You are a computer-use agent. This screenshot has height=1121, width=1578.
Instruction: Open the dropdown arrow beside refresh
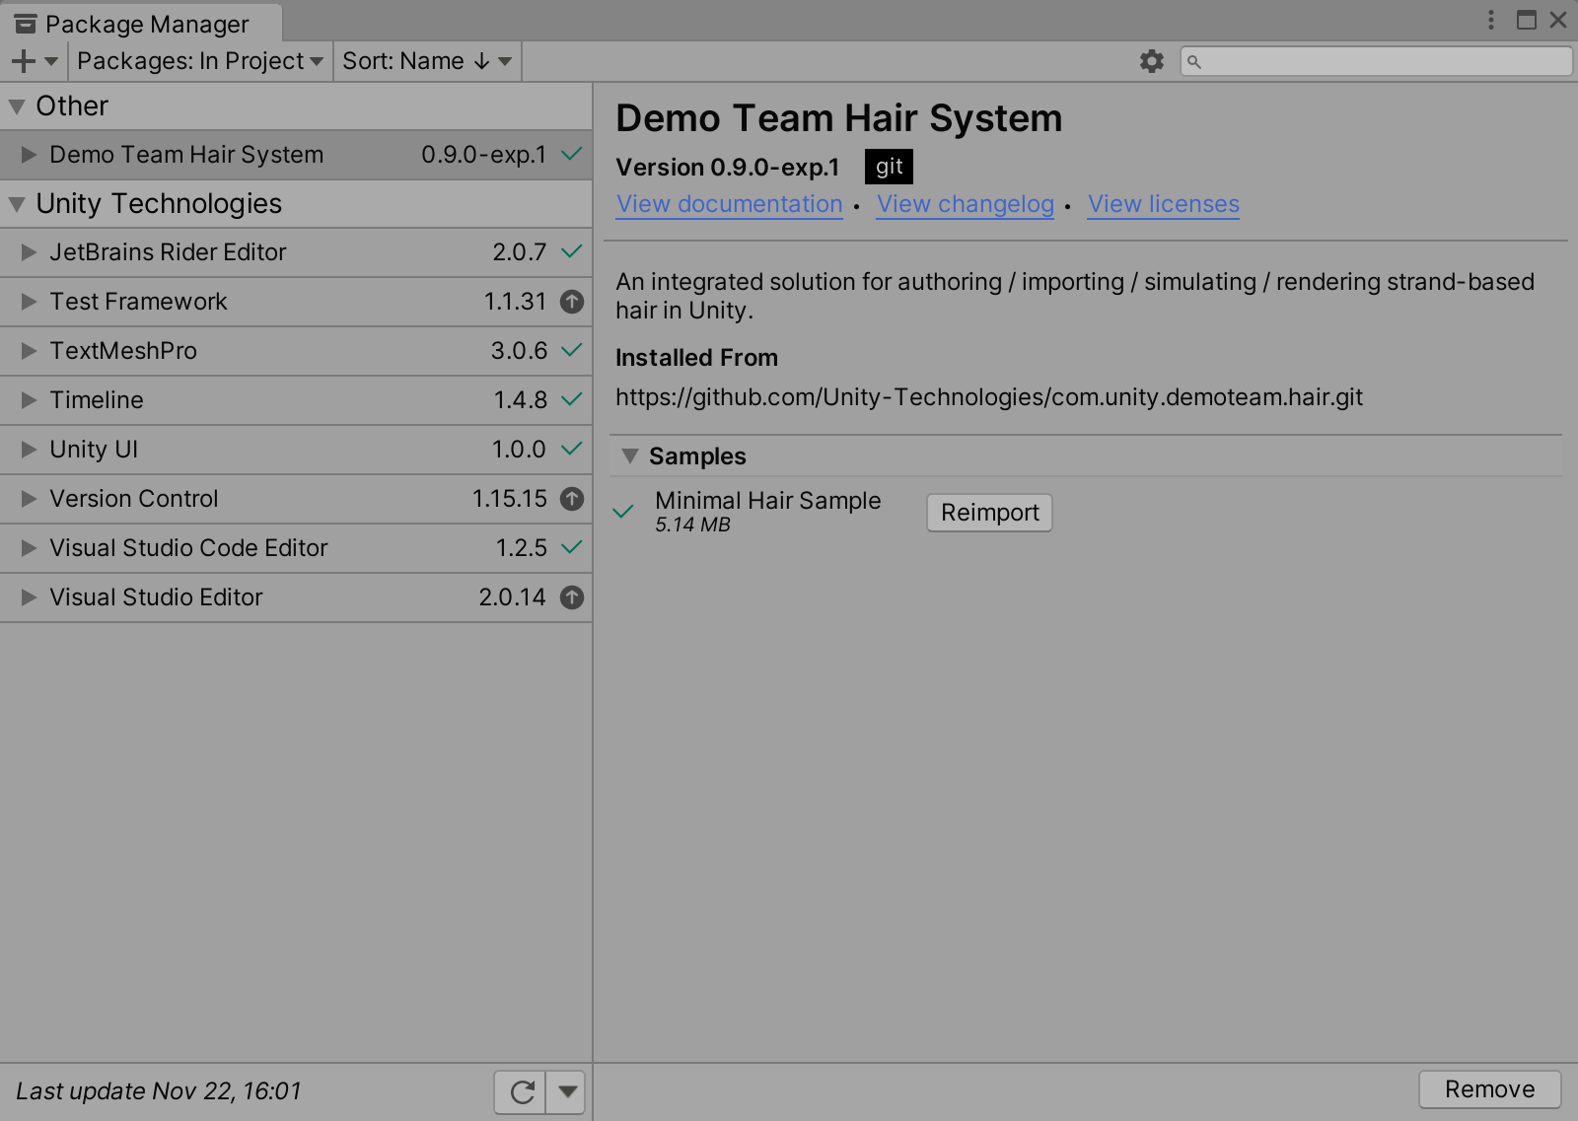567,1091
